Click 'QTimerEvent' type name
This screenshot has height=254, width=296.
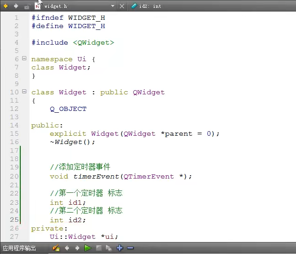click(x=149, y=177)
